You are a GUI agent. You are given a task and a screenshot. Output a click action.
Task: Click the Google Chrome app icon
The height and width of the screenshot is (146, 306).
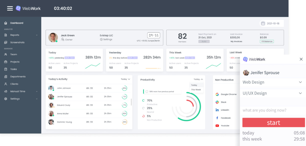click(217, 94)
